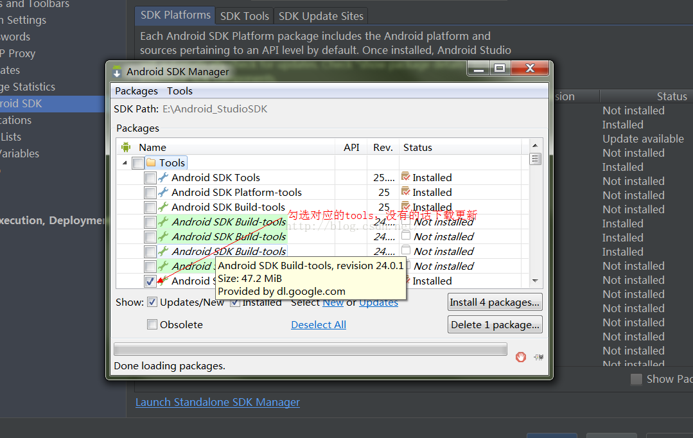693x438 pixels.
Task: Click wrench icon beside Android SDK Tools
Action: (x=163, y=177)
